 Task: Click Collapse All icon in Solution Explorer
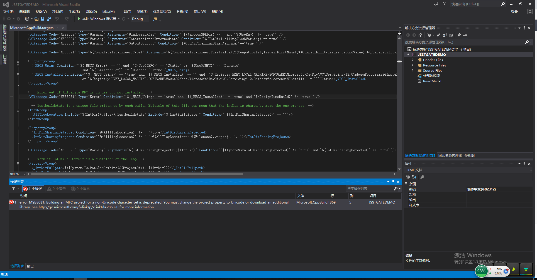[x=445, y=35]
